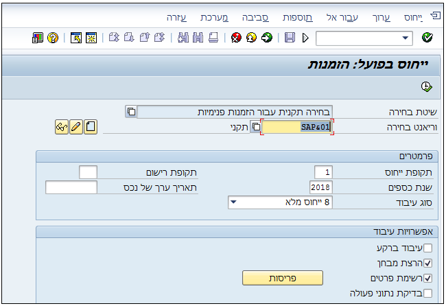Open the מערכת menu
Image resolution: width=446 pixels, height=306 pixels.
[x=214, y=18]
